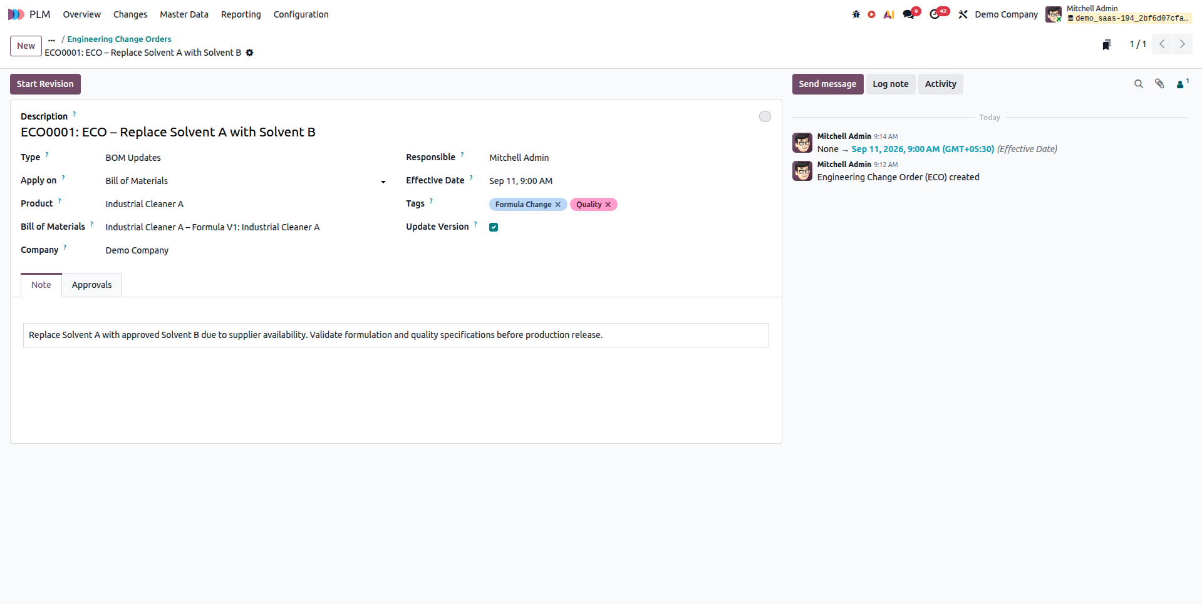Image resolution: width=1202 pixels, height=604 pixels.
Task: Go to previous record arrow
Action: (1162, 44)
